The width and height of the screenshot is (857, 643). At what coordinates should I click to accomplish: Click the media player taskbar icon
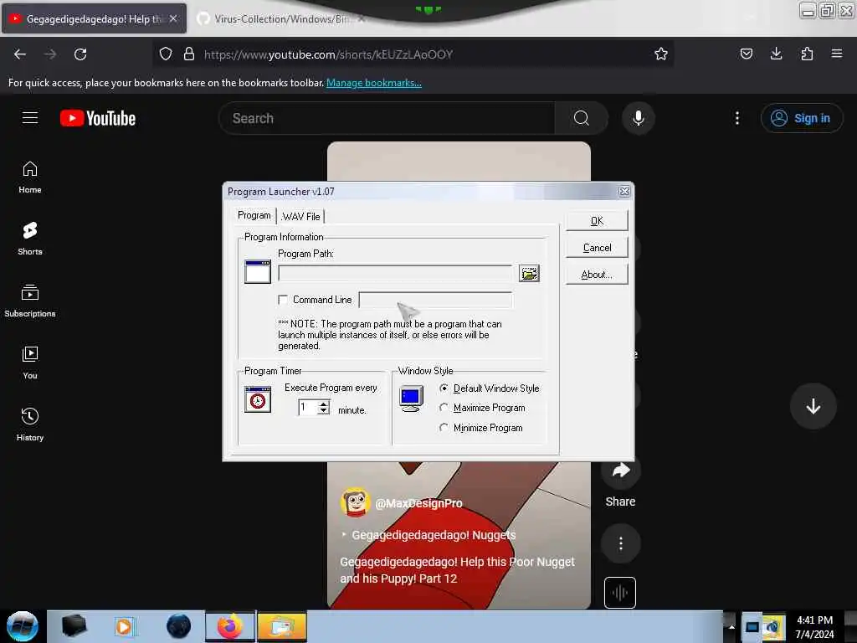tap(124, 626)
